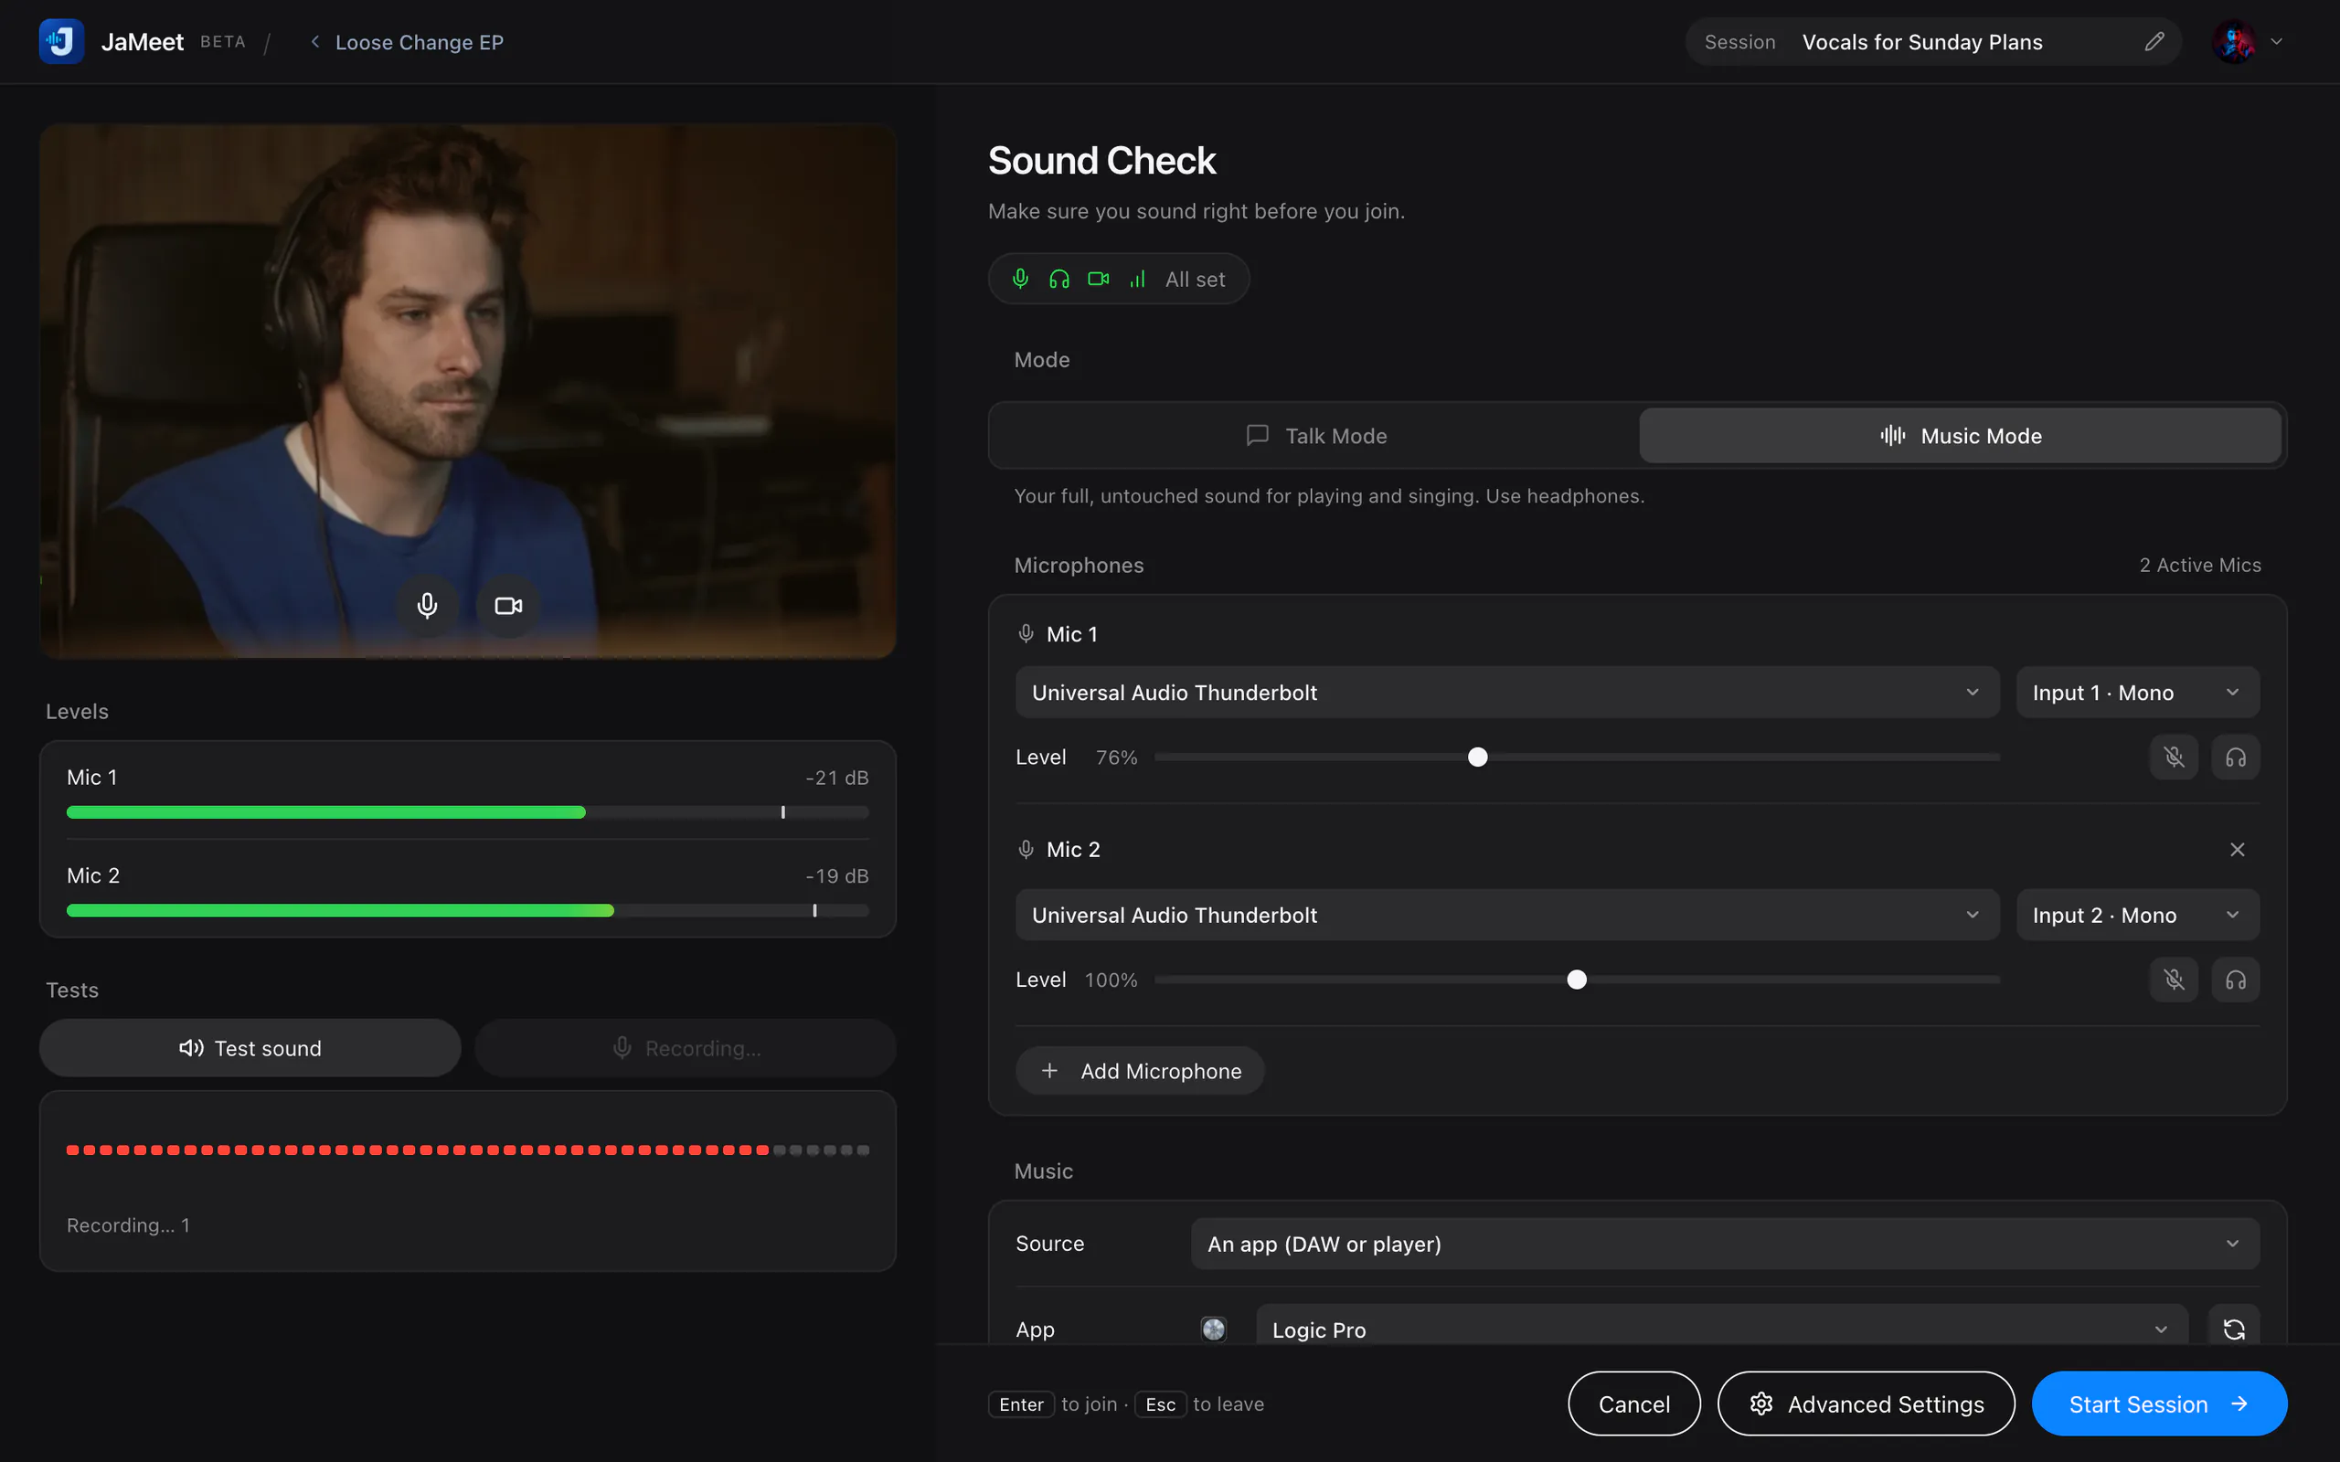
Task: Click the Recording... button
Action: [x=686, y=1048]
